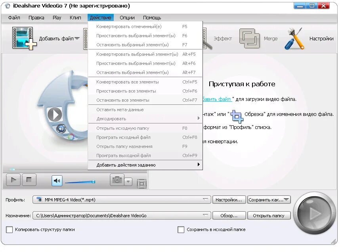The width and height of the screenshot is (344, 252).
Task: Open the Опции menu
Action: pyautogui.click(x=127, y=17)
